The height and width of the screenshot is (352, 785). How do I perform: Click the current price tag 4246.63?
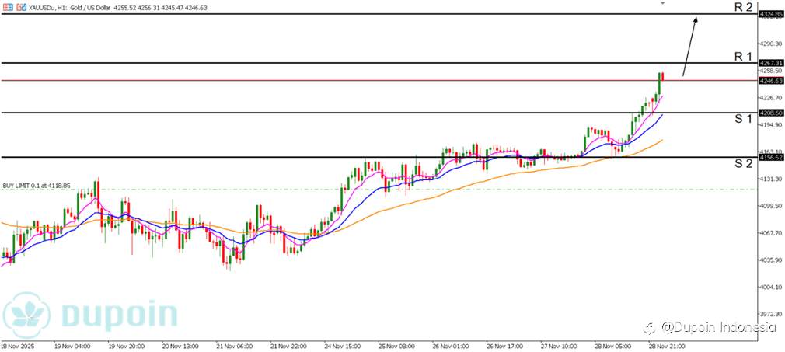[772, 80]
